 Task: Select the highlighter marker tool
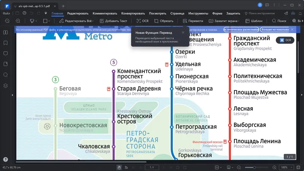(32, 21)
